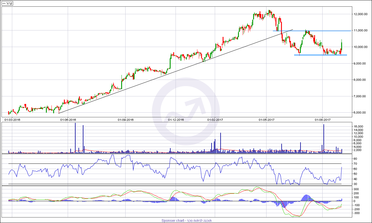The width and height of the screenshot is (372, 223).
Task: Click the 7,000.00 price axis label
Action: (360, 96)
